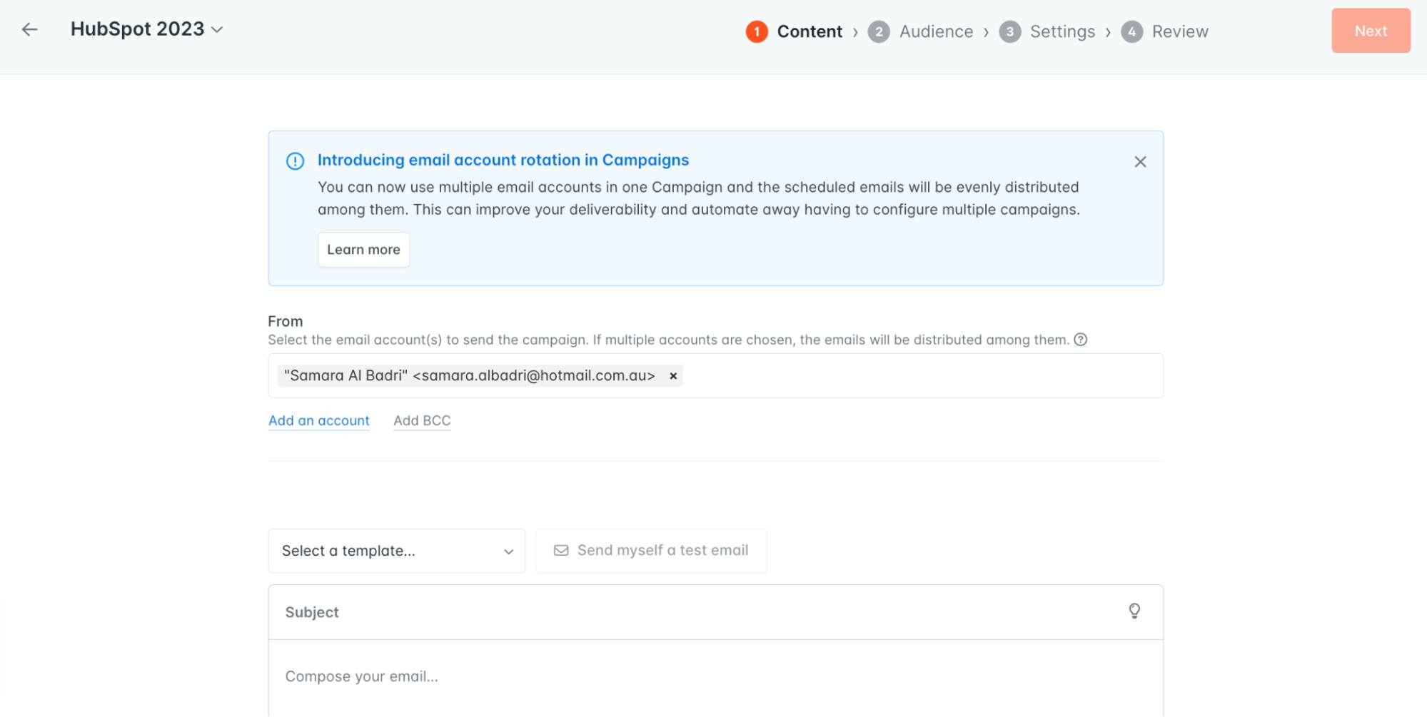Click the lightbulb suggestions icon in Subject
The width and height of the screenshot is (1427, 717).
(x=1134, y=611)
